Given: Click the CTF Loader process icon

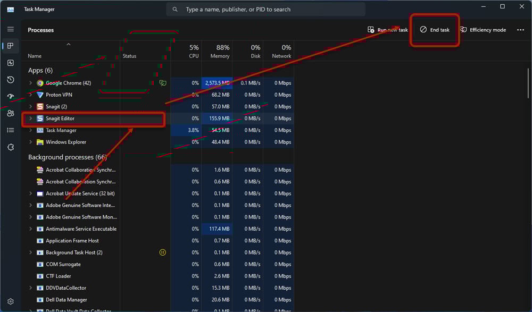Looking at the screenshot, I should point(40,276).
